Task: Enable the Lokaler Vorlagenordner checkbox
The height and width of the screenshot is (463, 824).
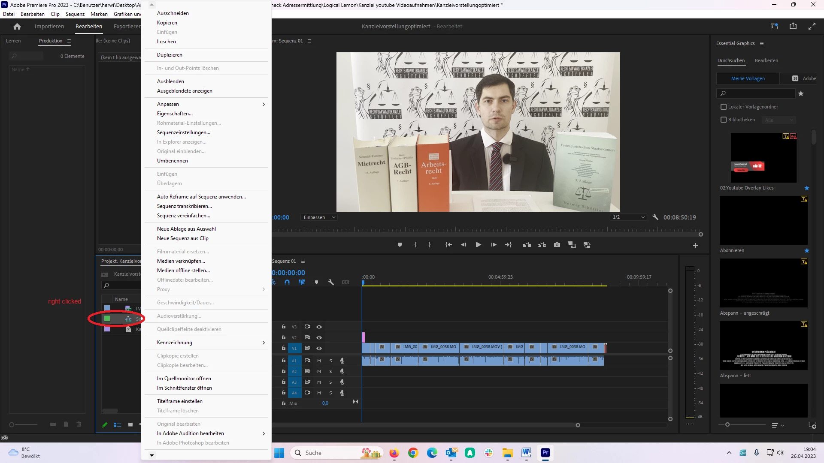Action: click(724, 107)
